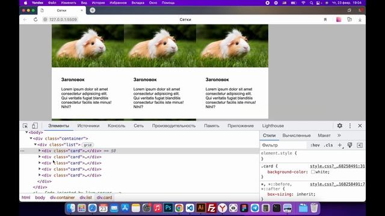Collapse the body element node

(26, 132)
